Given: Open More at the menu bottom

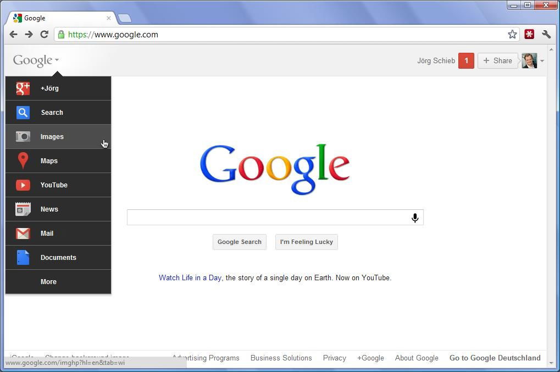Looking at the screenshot, I should pos(58,282).
